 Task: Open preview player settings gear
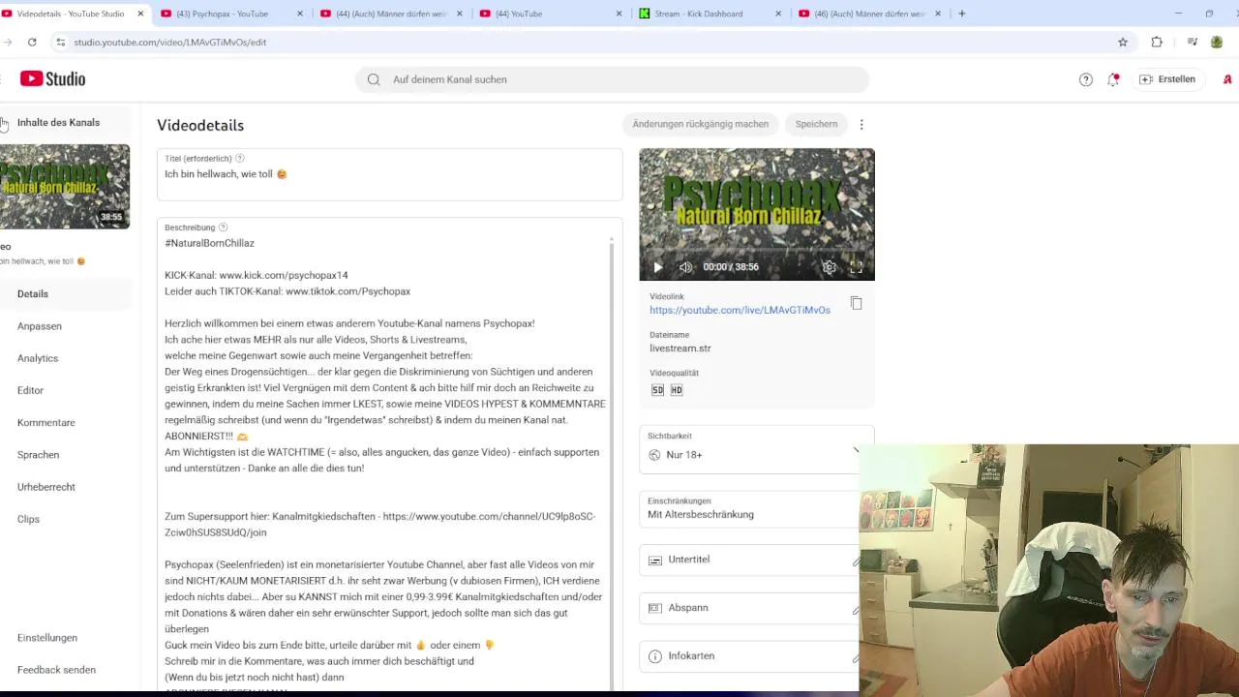[x=829, y=267]
